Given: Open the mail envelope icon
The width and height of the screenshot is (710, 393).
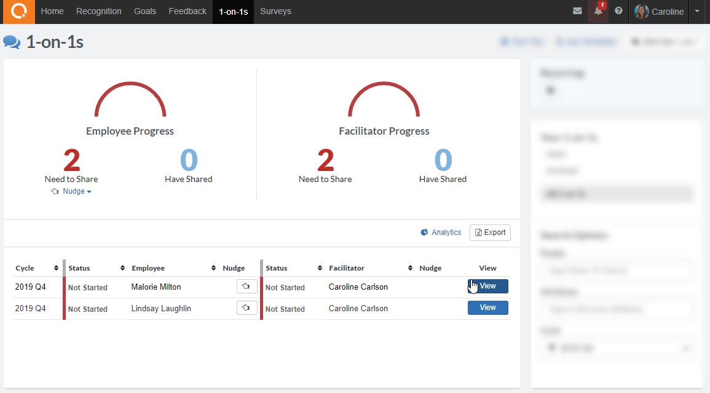Looking at the screenshot, I should tap(577, 12).
